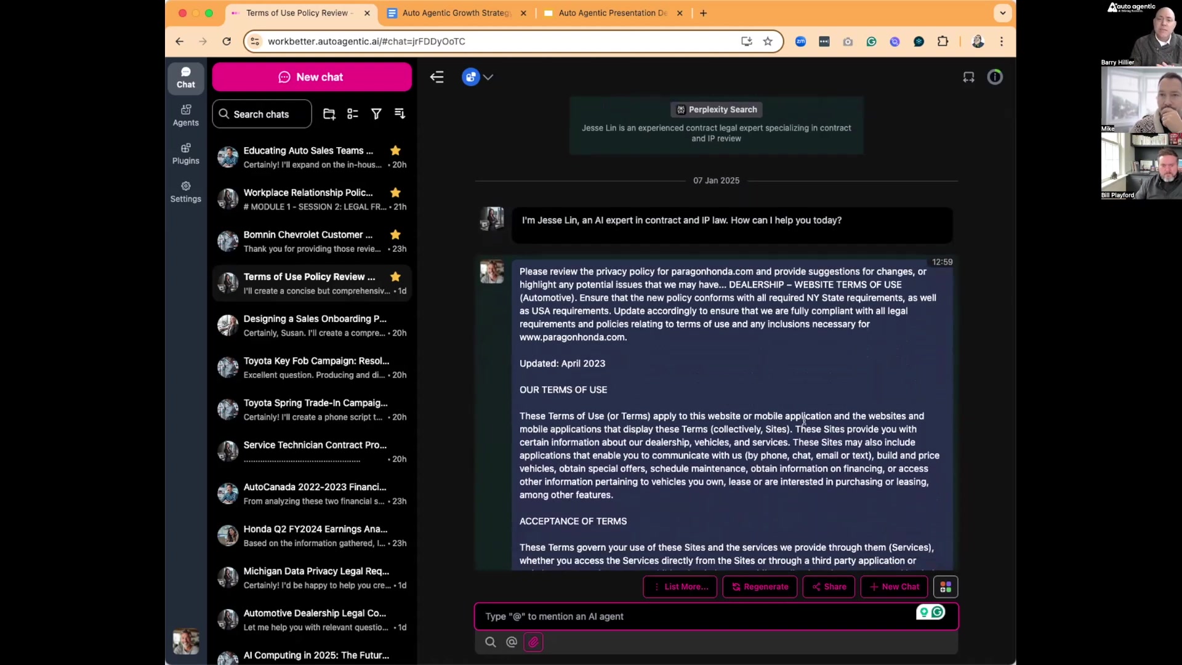
Task: Click the install app icon in address bar
Action: [x=746, y=41]
